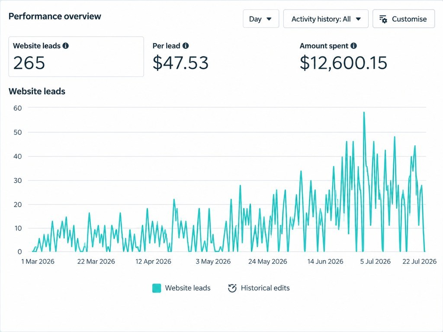Open the Day granularity dropdown
Screen dimensions: 443x332
(261, 19)
